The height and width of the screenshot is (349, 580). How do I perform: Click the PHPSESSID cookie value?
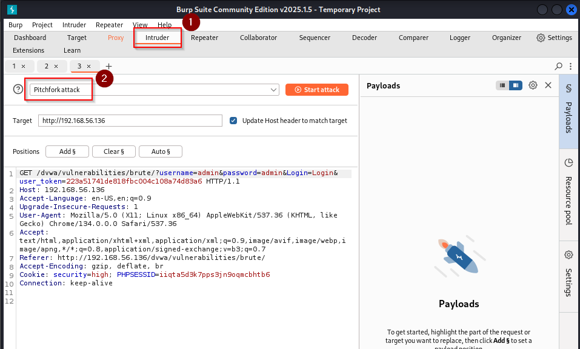pyautogui.click(x=215, y=274)
